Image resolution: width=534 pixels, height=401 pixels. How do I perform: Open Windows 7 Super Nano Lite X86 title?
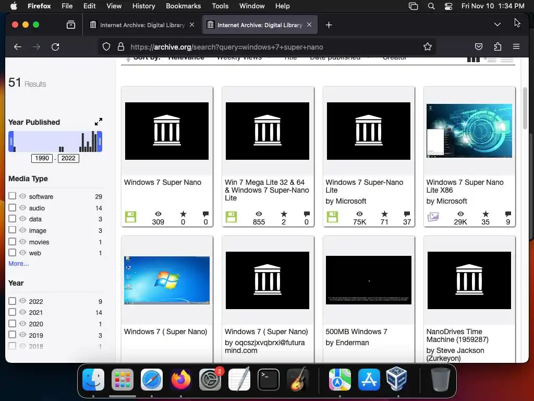pyautogui.click(x=465, y=186)
